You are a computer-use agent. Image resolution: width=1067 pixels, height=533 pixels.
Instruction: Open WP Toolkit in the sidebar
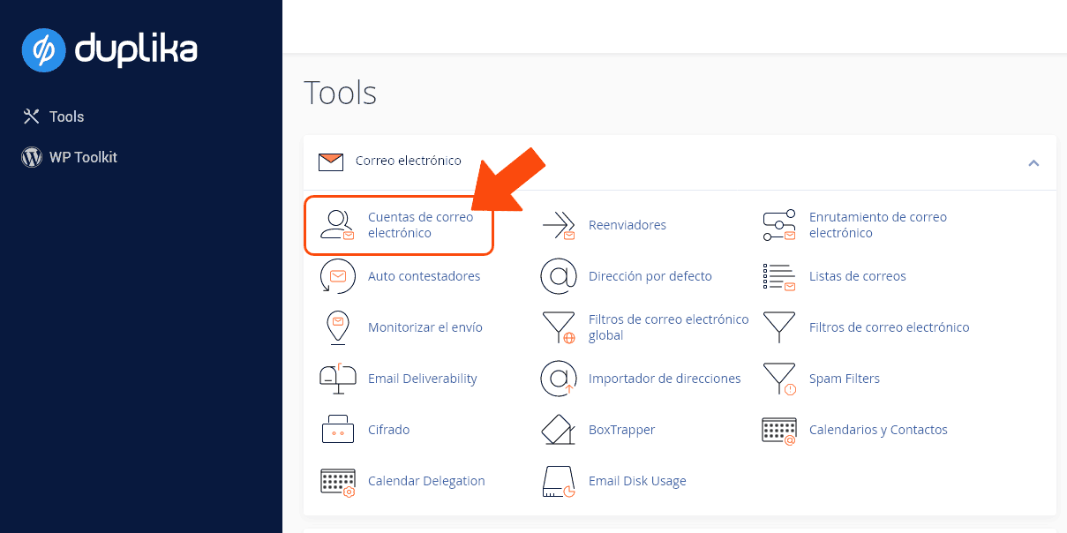tap(82, 157)
